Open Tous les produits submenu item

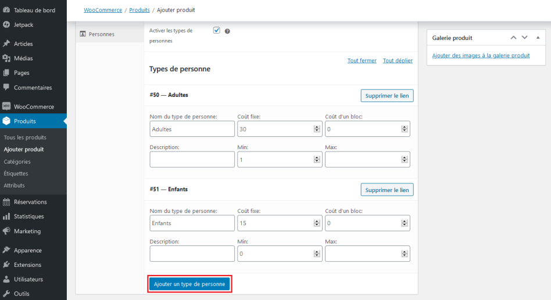pyautogui.click(x=25, y=138)
